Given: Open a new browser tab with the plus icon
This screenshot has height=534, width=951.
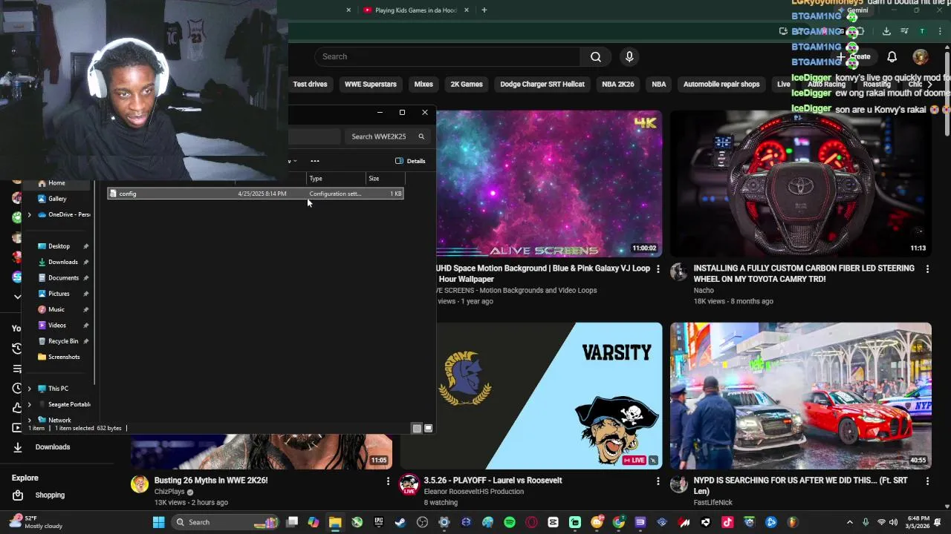Looking at the screenshot, I should 484,10.
